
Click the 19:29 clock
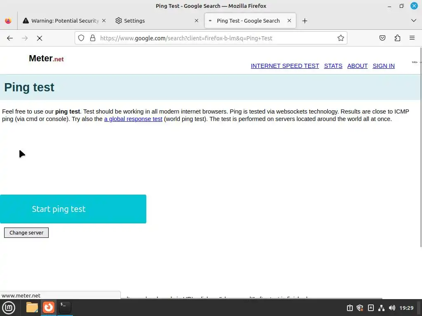(406, 308)
